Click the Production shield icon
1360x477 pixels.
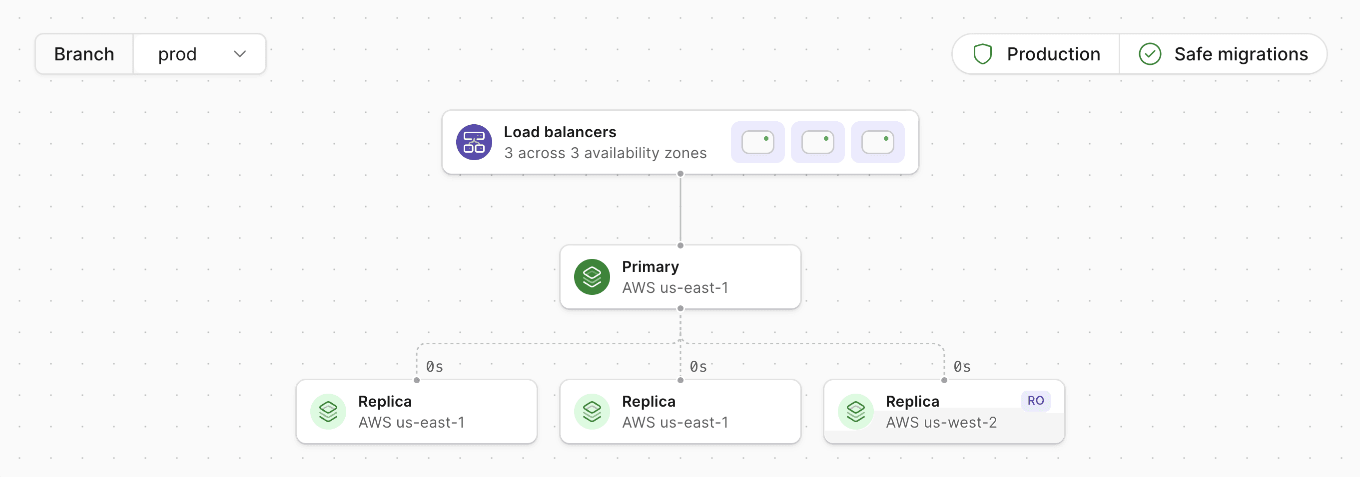point(982,54)
